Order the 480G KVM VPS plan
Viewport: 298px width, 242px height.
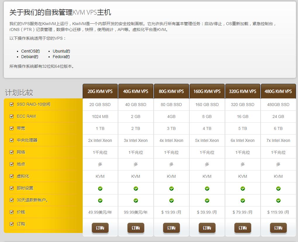tap(278, 228)
